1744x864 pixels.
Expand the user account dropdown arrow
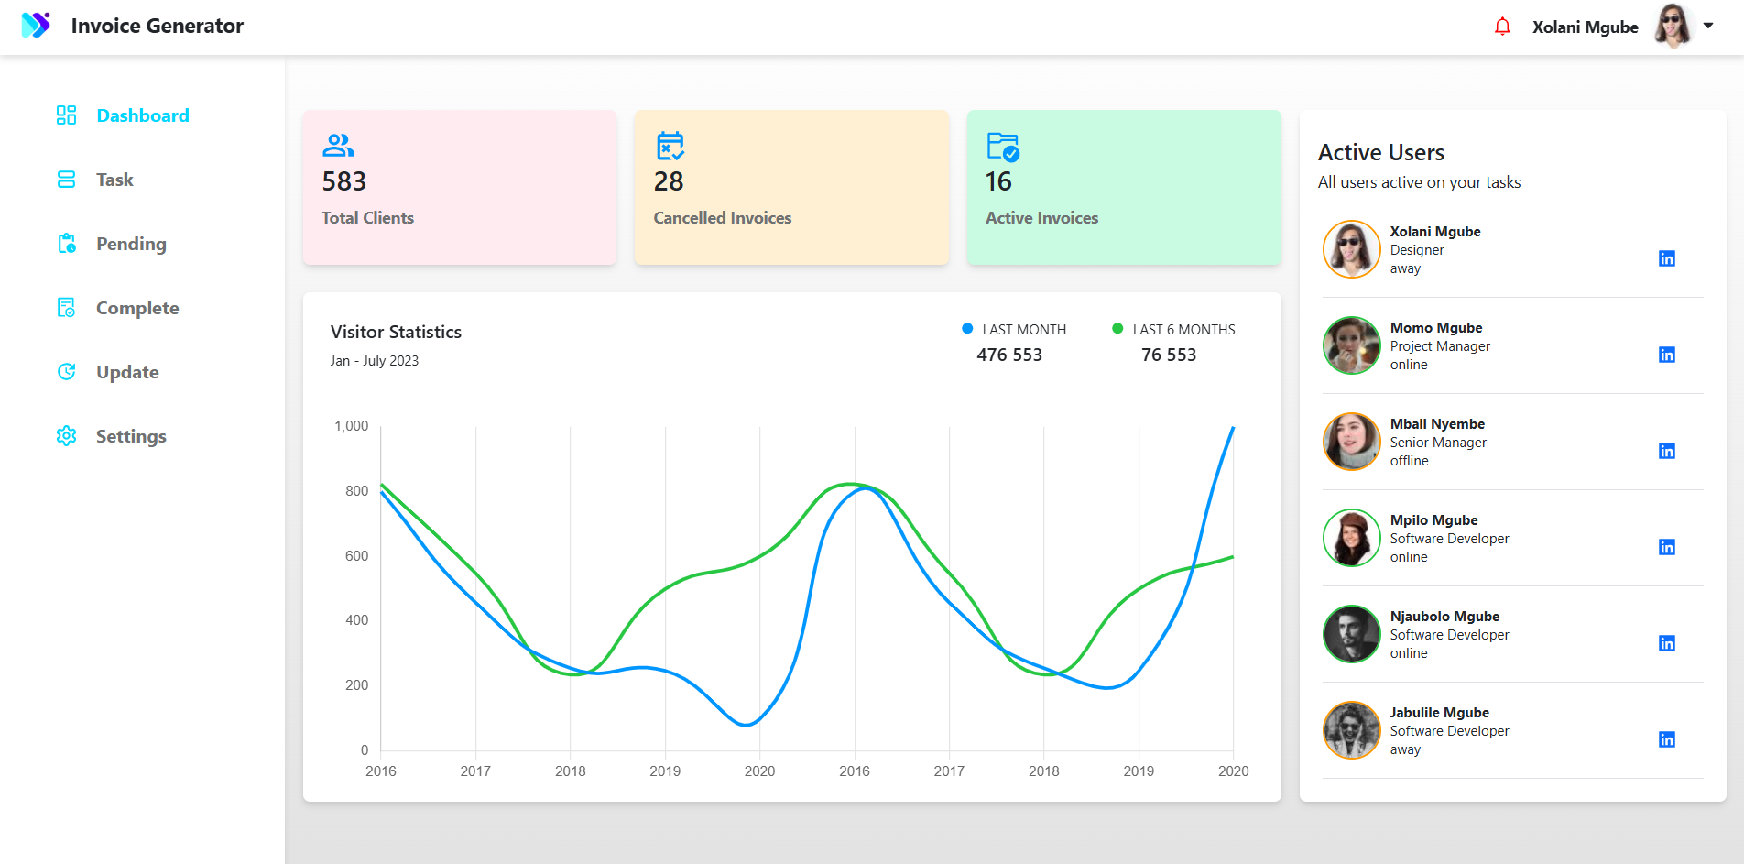[1708, 26]
